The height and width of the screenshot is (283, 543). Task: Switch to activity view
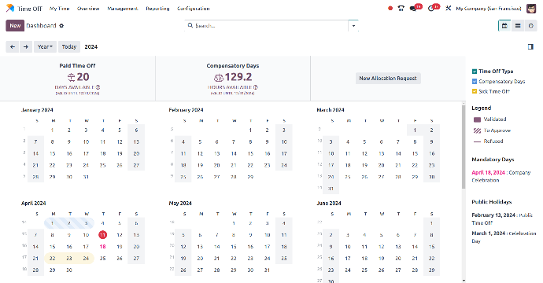tap(530, 26)
